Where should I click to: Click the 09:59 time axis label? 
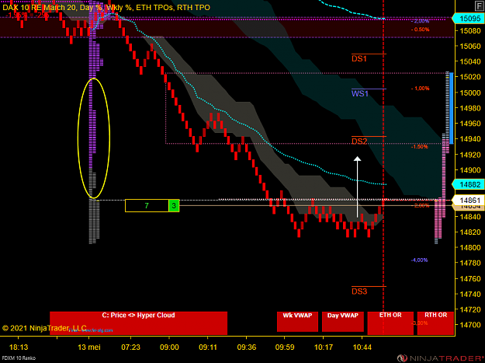[x=285, y=347]
